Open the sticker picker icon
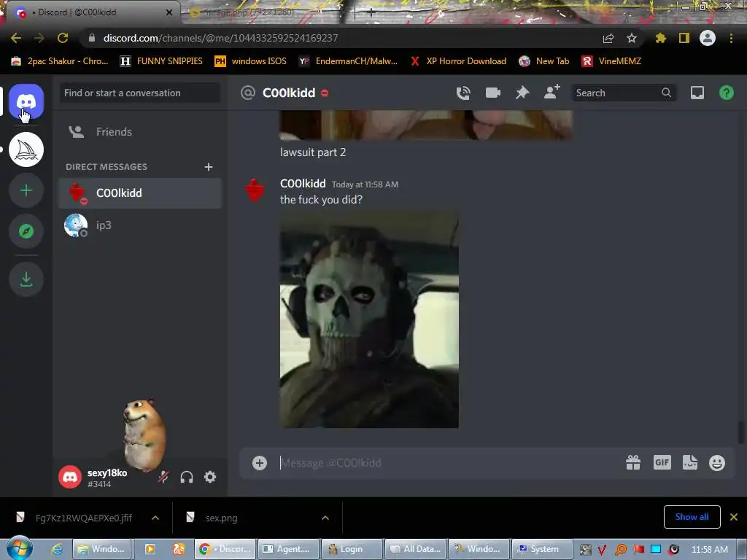747x560 pixels. pyautogui.click(x=690, y=462)
